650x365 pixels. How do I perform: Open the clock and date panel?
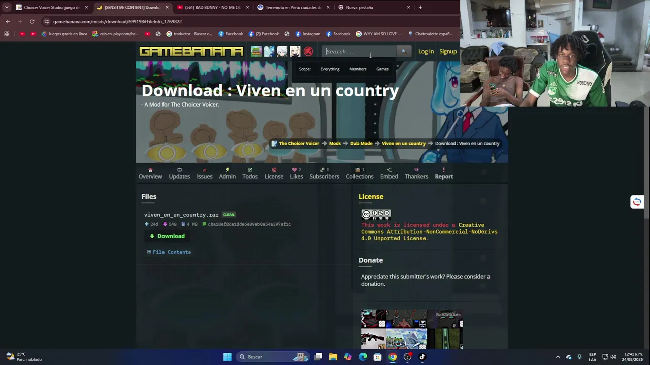pos(633,357)
